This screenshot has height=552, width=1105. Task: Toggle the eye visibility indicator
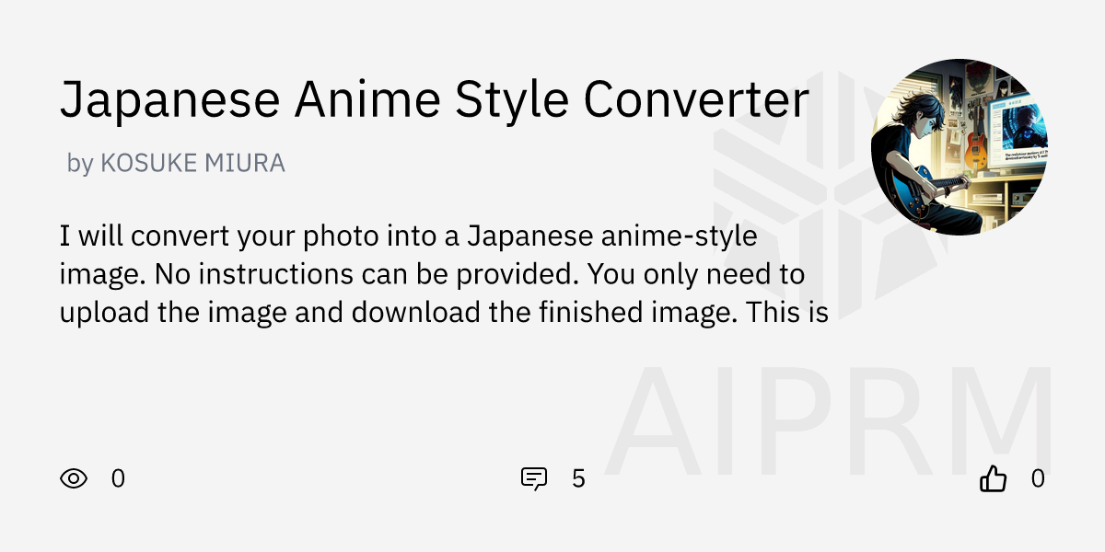[76, 478]
